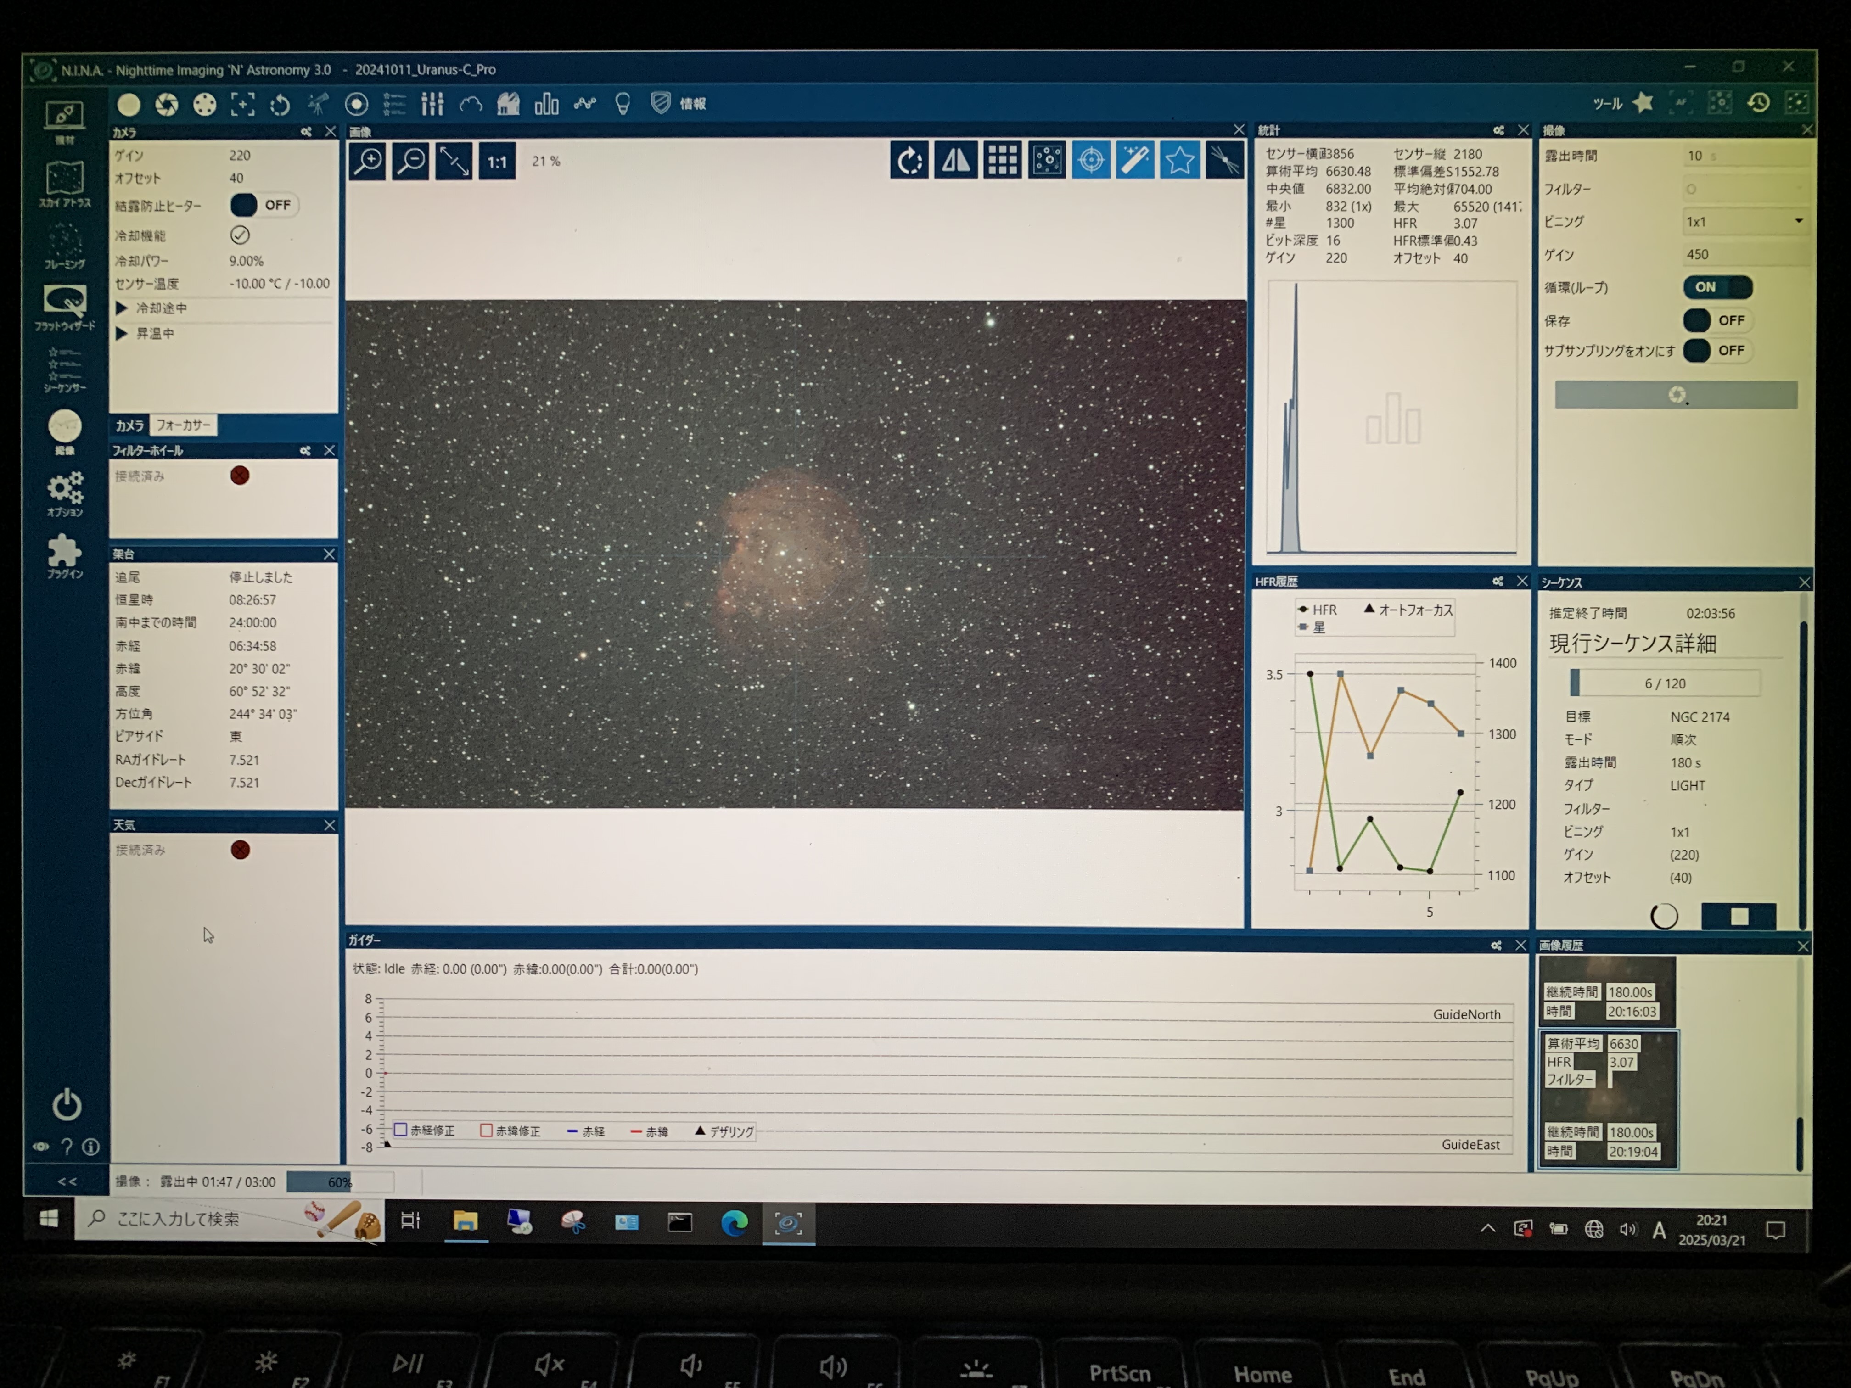Click the 1:1 zoom button
The width and height of the screenshot is (1851, 1388).
click(497, 162)
